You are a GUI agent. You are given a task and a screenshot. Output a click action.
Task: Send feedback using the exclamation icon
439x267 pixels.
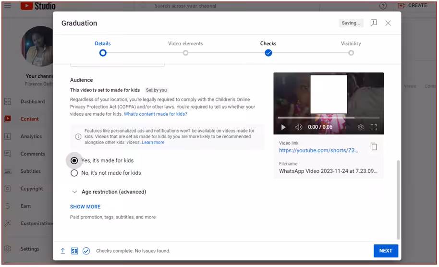374,23
